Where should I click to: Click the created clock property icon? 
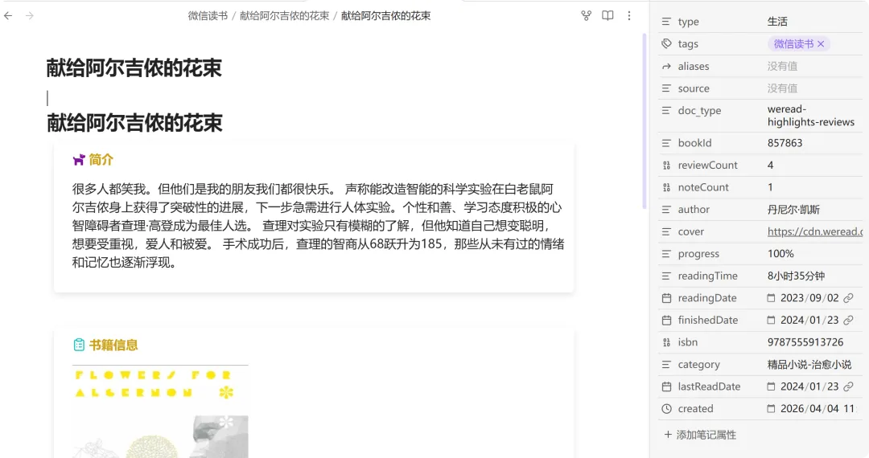[x=666, y=409]
